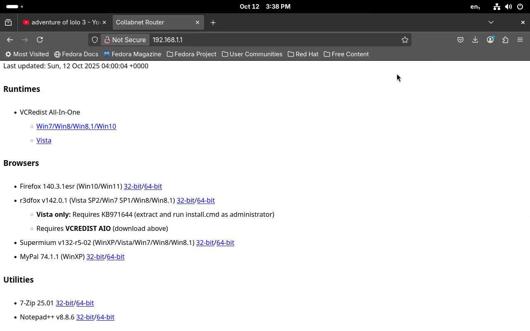Image resolution: width=530 pixels, height=331 pixels.
Task: Download Firefox 140.3.1esr 32-bit
Action: [133, 186]
